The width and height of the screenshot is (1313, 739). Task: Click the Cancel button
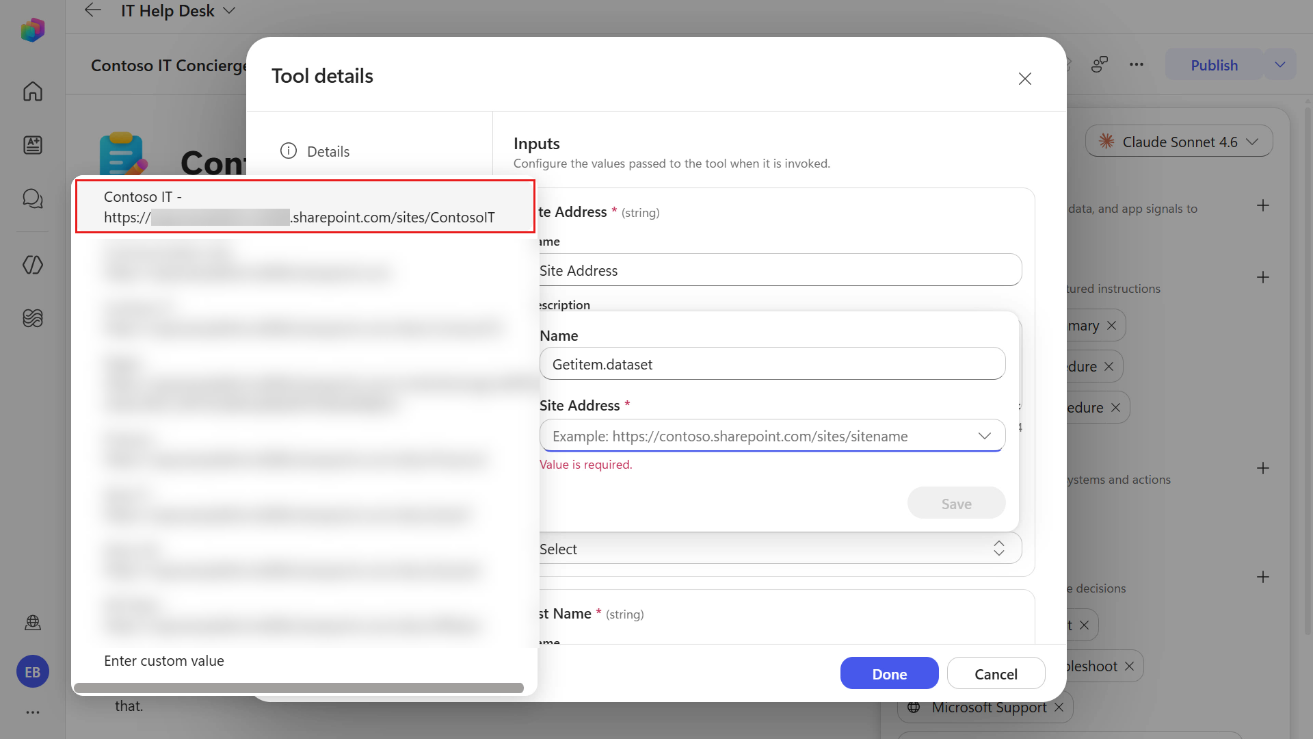pos(996,674)
